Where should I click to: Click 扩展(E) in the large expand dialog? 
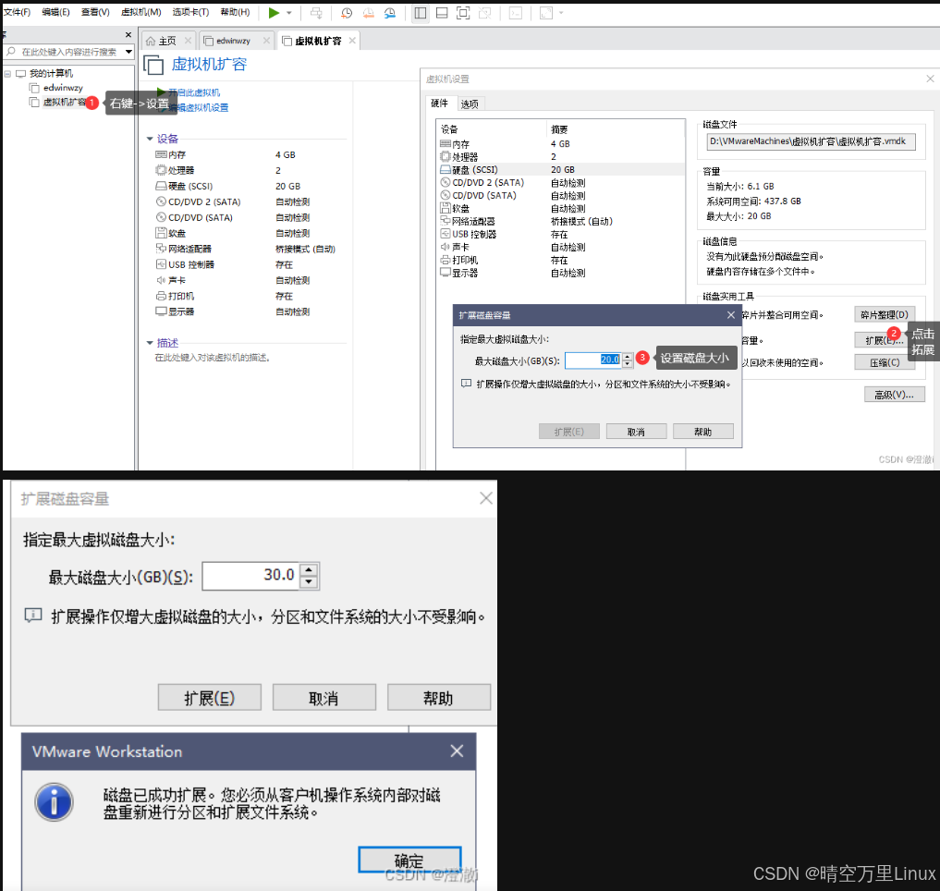(x=209, y=697)
